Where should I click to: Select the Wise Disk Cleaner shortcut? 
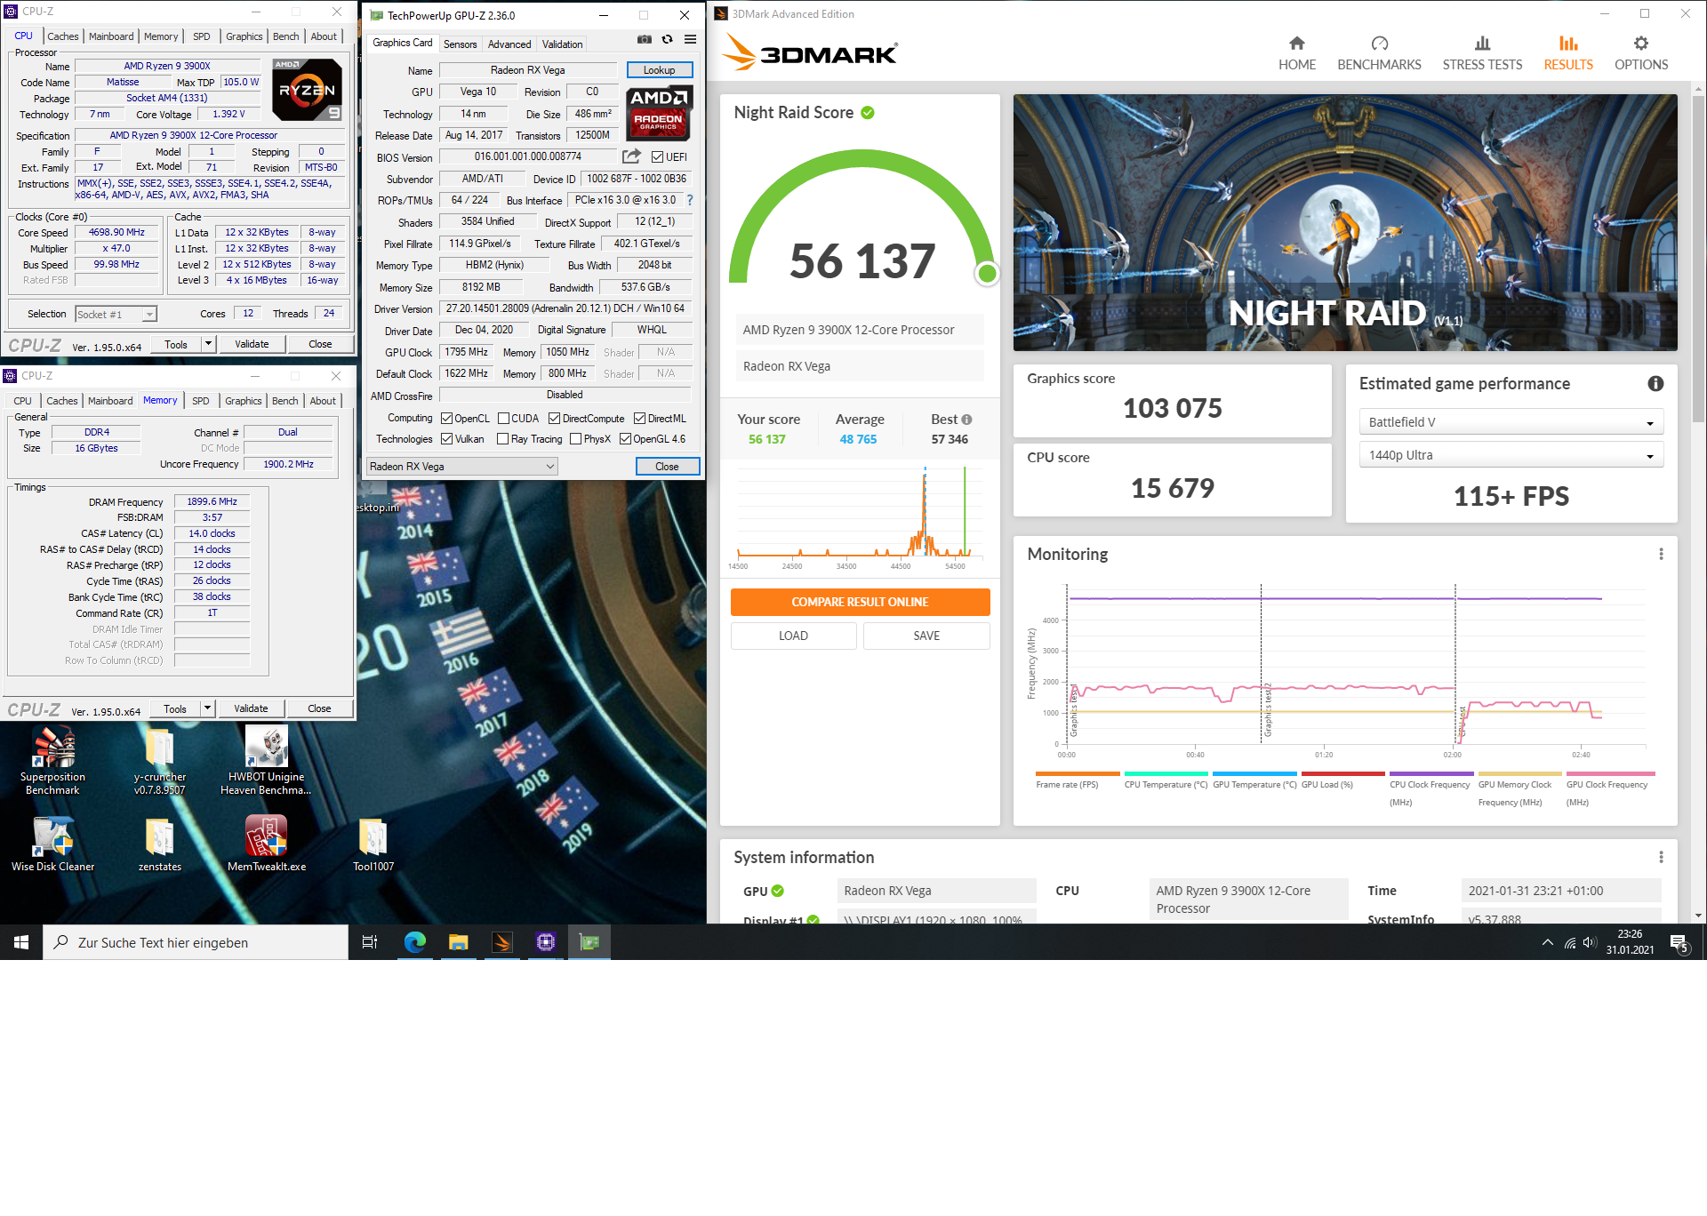52,844
